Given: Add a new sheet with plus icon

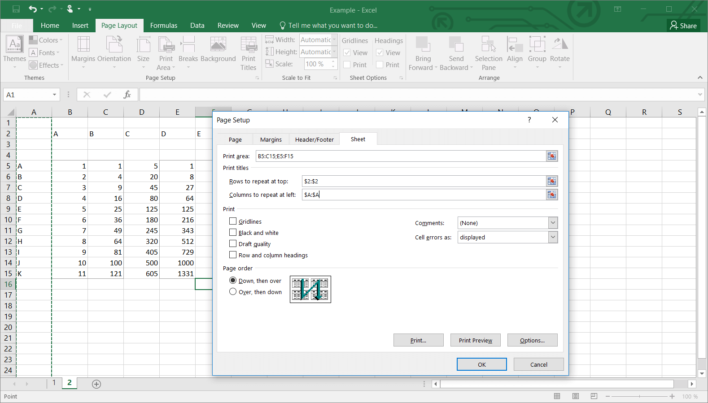Looking at the screenshot, I should click(x=96, y=384).
